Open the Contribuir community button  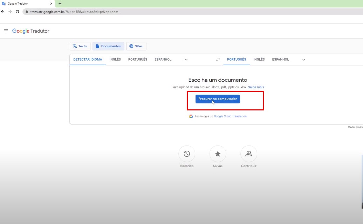point(249,154)
